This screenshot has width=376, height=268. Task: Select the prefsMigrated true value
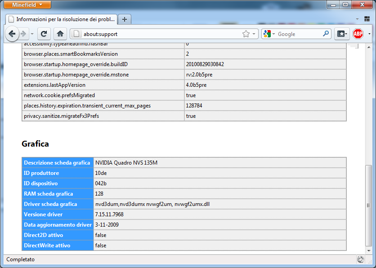tap(191, 95)
